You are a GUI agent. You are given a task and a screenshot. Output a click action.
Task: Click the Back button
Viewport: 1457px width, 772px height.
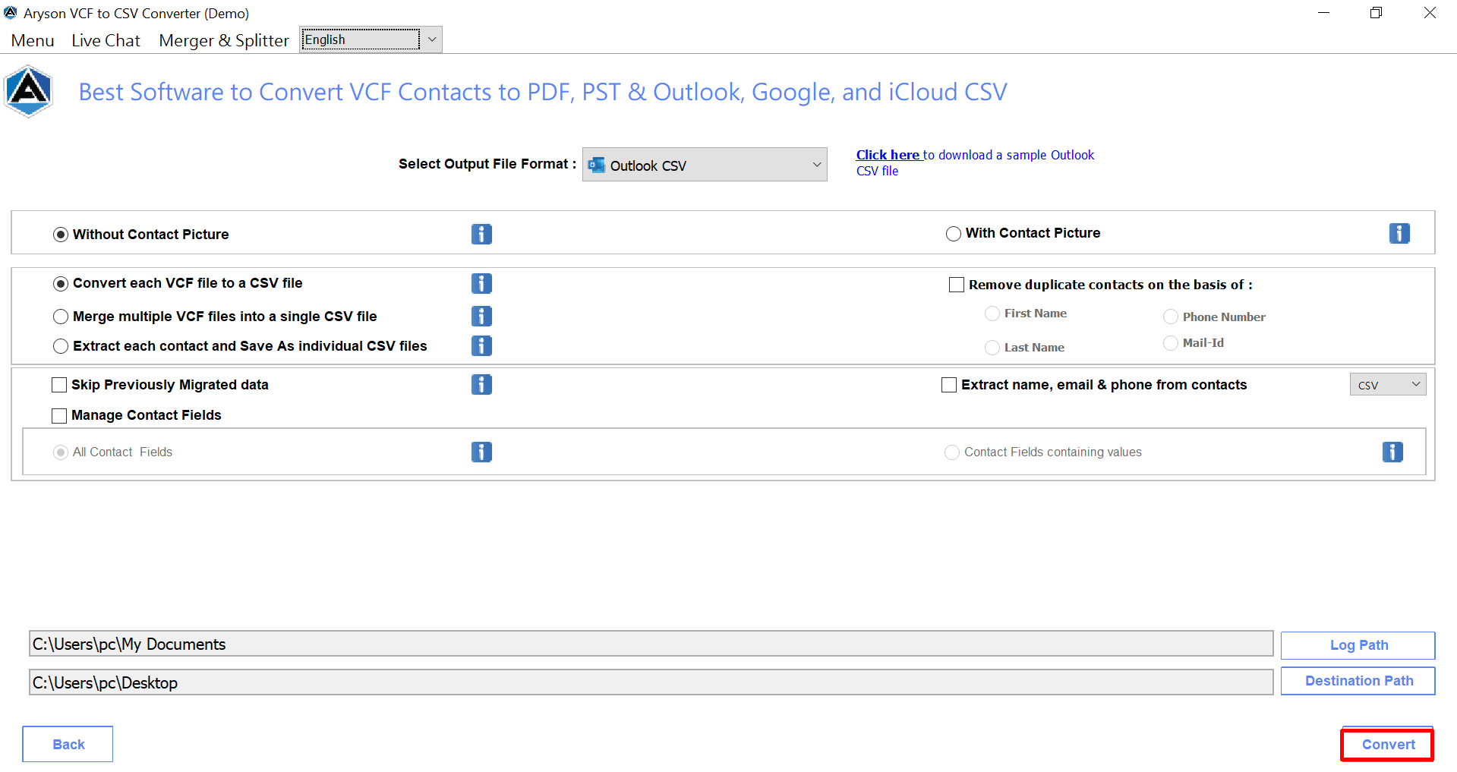[68, 745]
